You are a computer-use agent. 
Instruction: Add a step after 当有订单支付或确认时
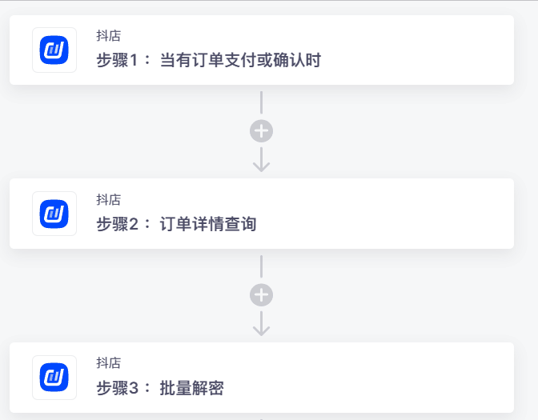[261, 131]
